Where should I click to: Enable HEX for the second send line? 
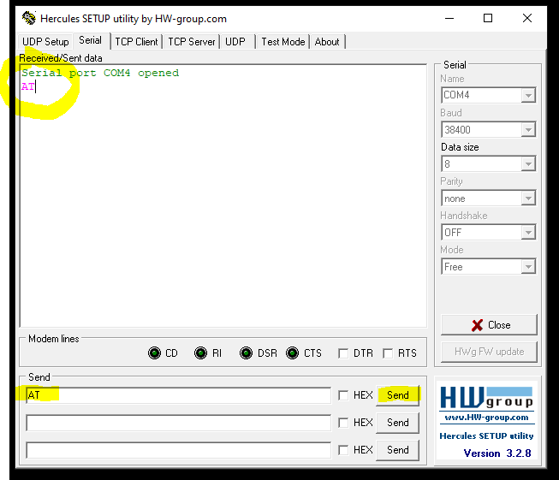pos(343,423)
